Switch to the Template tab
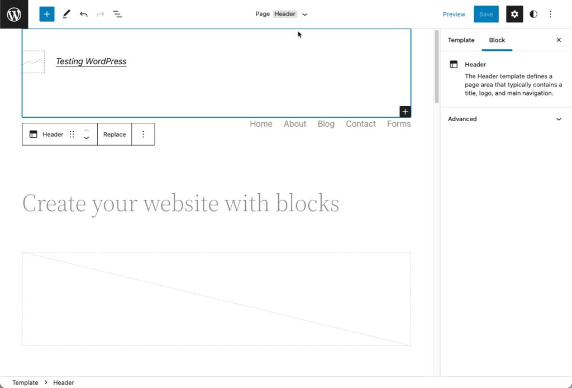 click(461, 40)
